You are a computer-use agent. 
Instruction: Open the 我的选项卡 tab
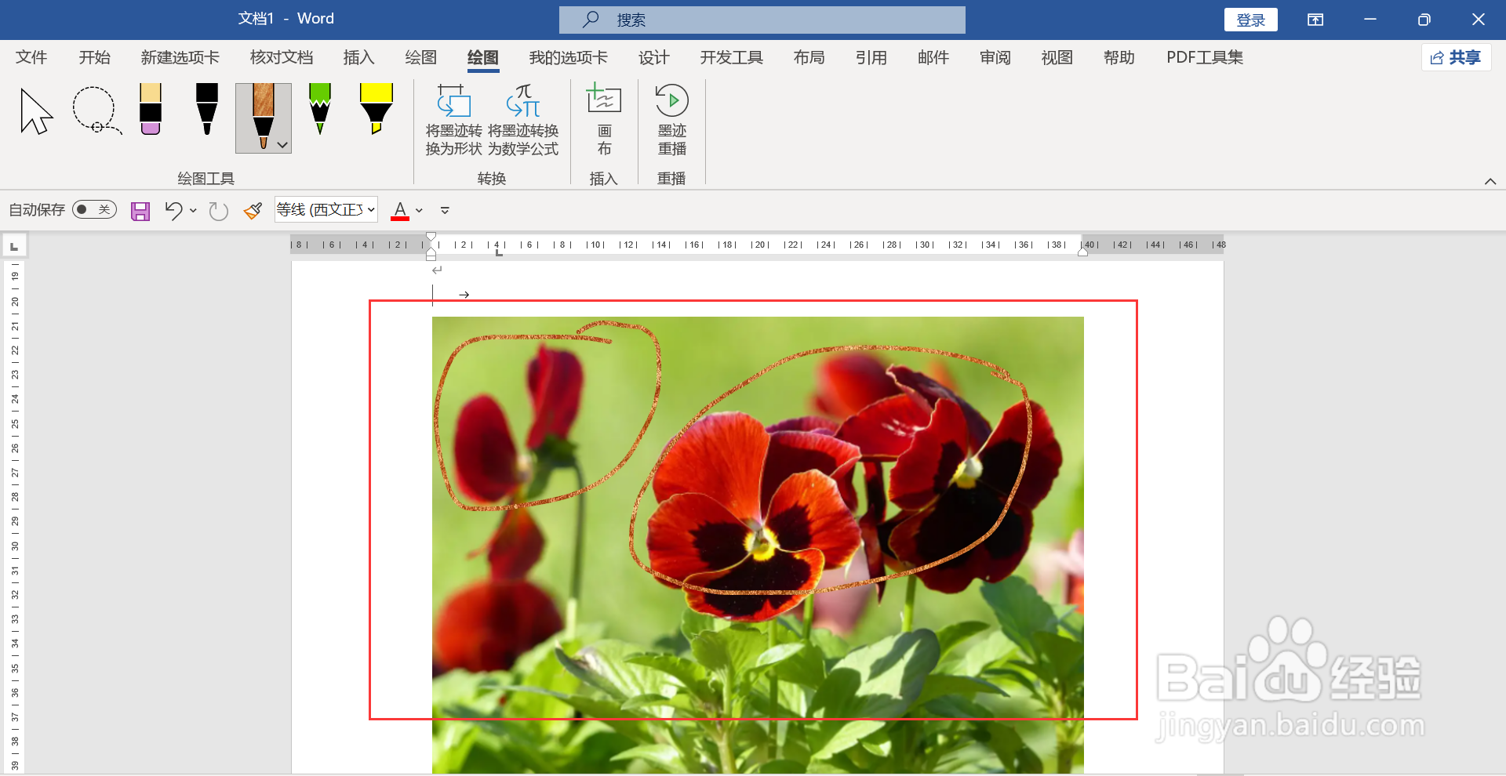[x=568, y=57]
